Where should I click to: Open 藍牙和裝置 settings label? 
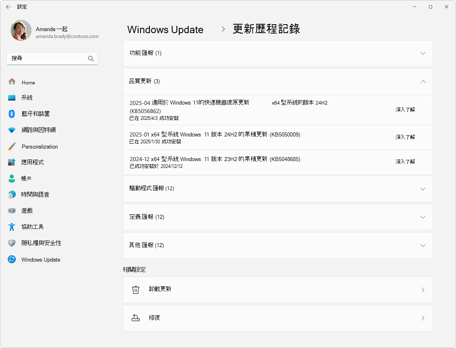pos(36,114)
